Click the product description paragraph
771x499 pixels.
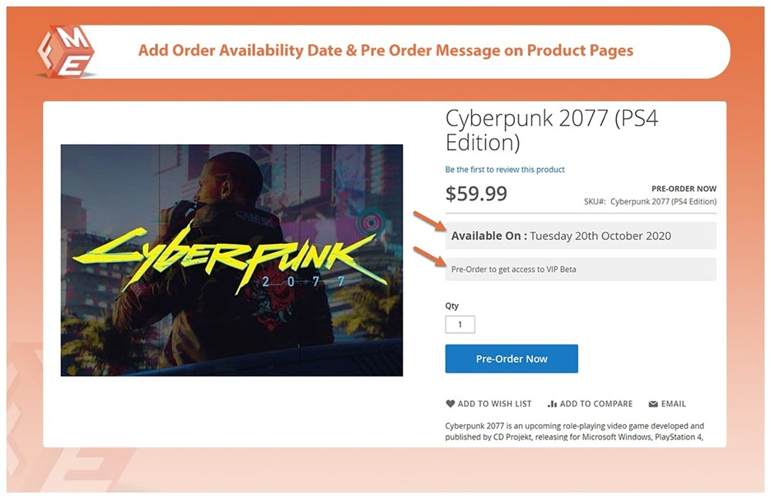[x=574, y=432]
